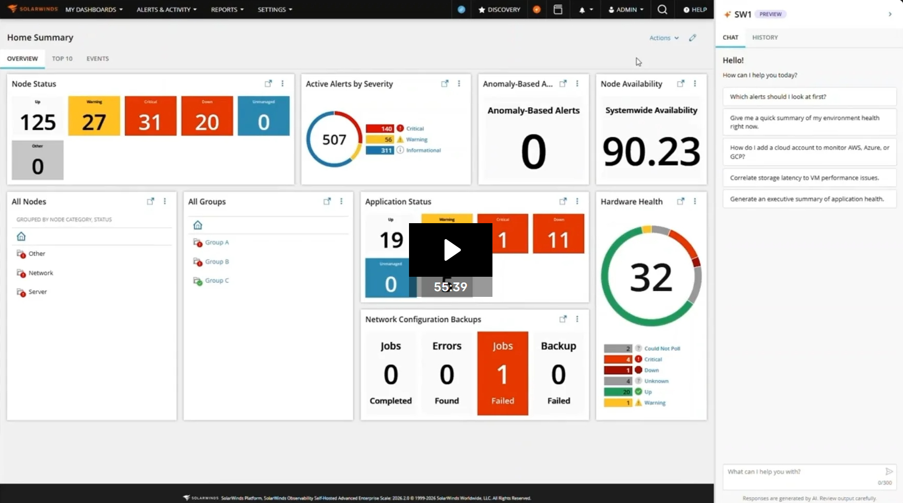Open Application Status external link icon
The width and height of the screenshot is (903, 503).
[563, 202]
